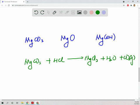
Task: Bookmark this page with the star
Action: (124, 5)
